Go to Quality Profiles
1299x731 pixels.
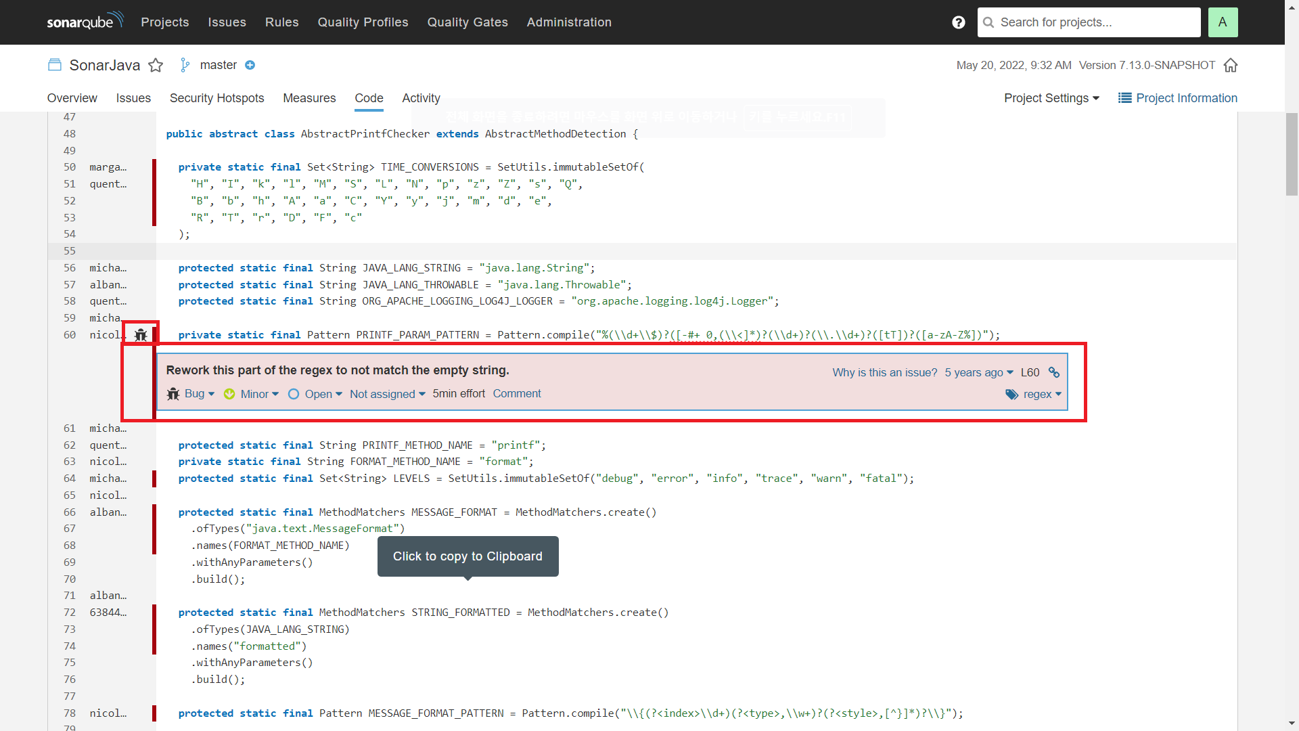363,22
